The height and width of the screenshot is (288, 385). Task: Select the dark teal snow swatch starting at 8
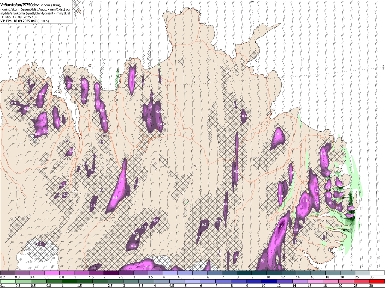point(244,273)
